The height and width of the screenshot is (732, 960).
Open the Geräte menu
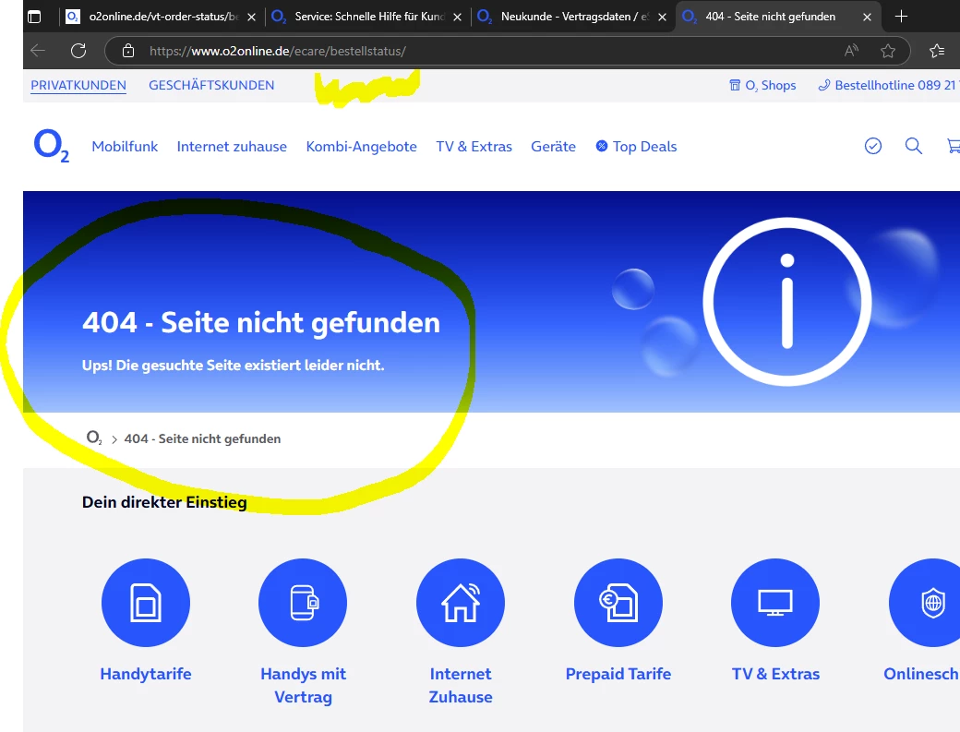tap(554, 146)
